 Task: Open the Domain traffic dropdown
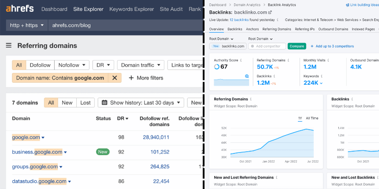(x=141, y=65)
